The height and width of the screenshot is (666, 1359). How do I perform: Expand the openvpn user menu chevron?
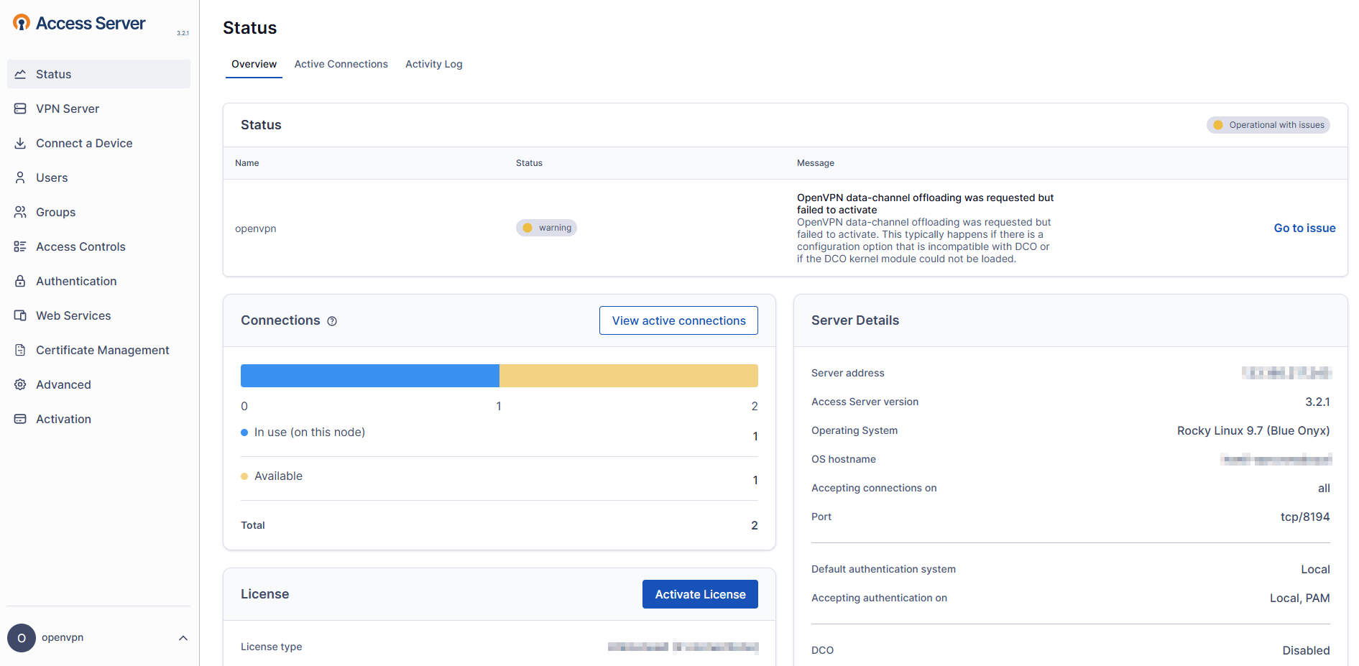coord(183,638)
